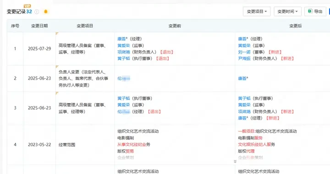Open 刘一诺 (董事) link marked 新进
The height and width of the screenshot is (174, 330).
(244, 52)
